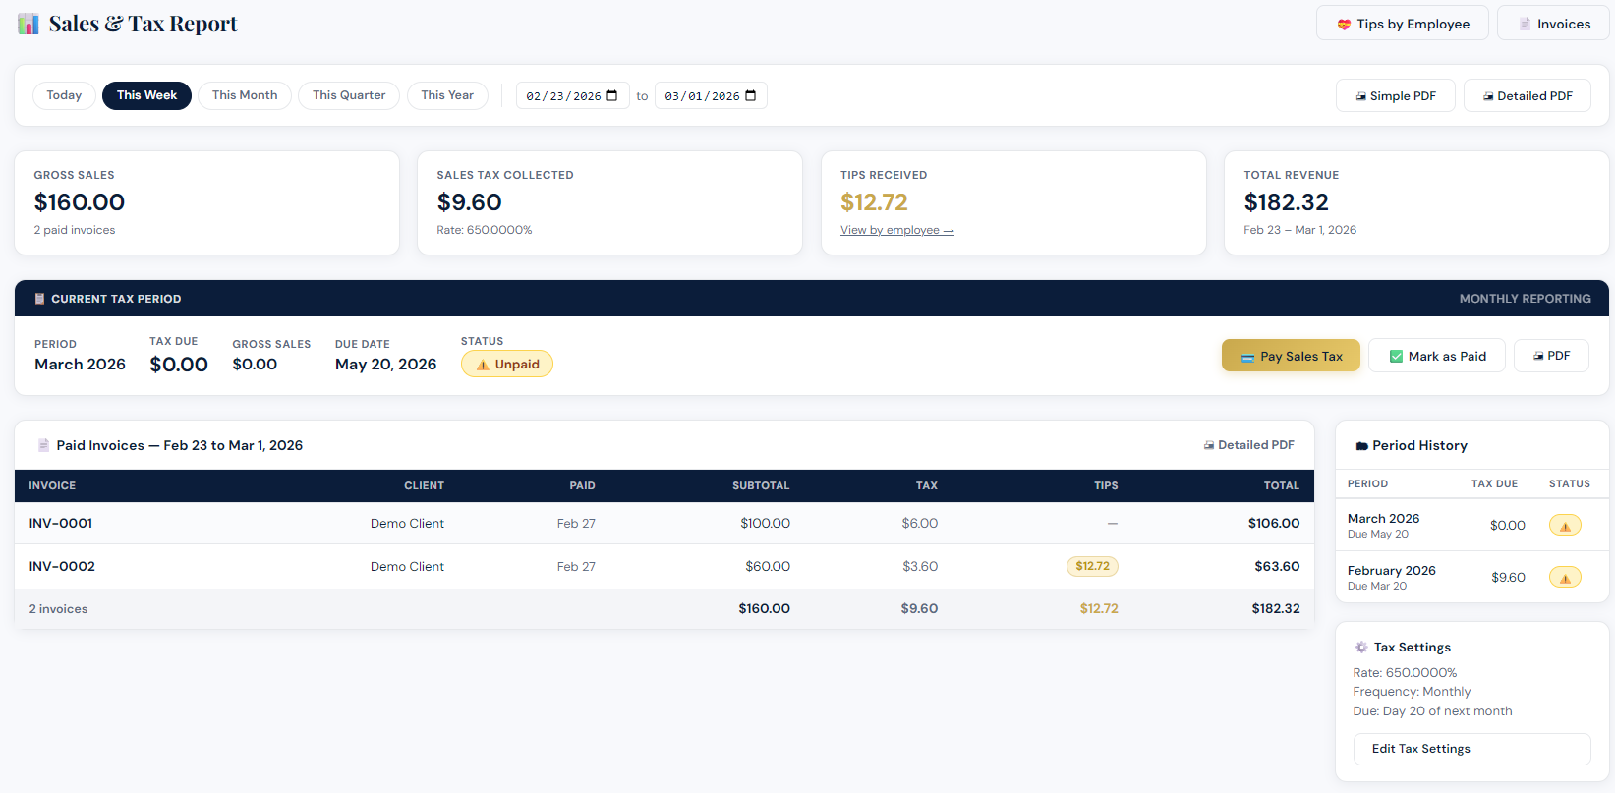This screenshot has width=1615, height=793.
Task: Follow the View by employee link
Action: 896,230
